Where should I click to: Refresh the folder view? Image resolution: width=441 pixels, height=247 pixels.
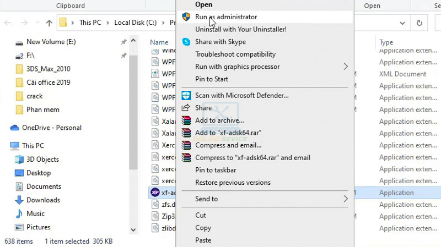click(420, 23)
